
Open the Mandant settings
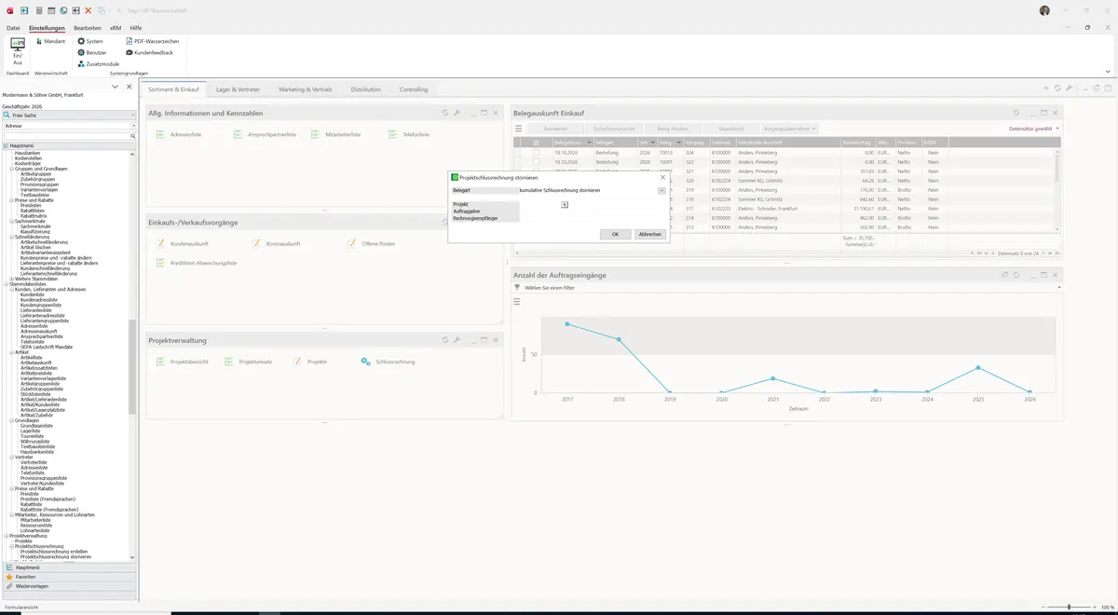(x=49, y=41)
